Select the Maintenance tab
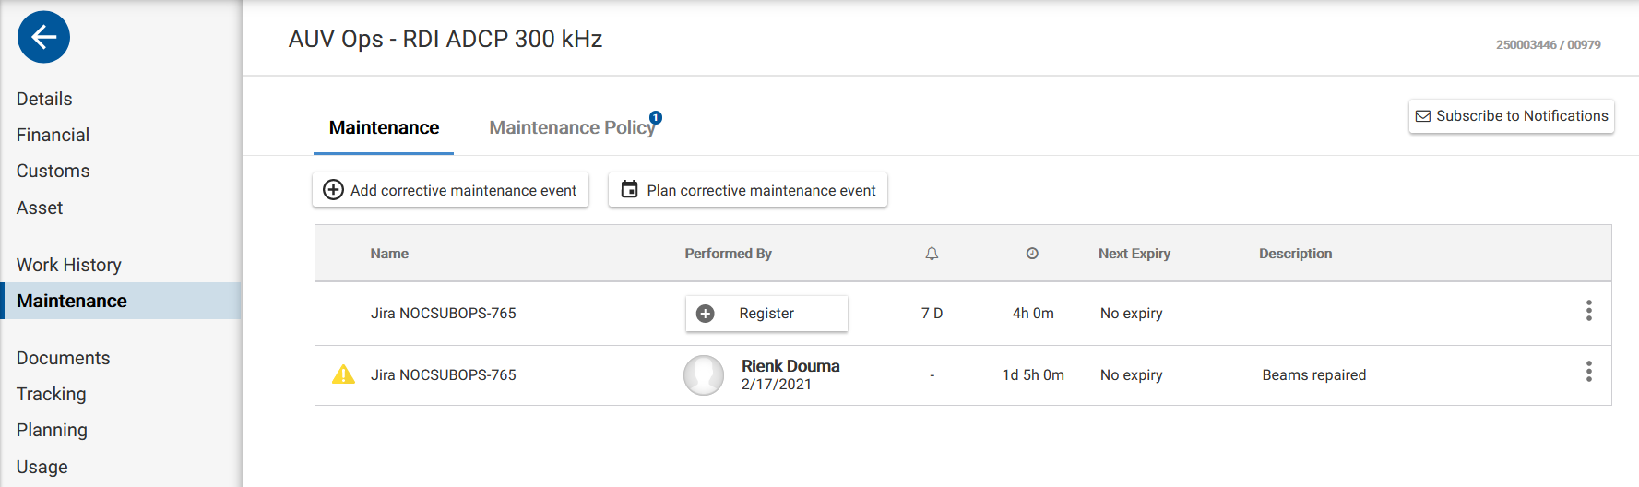Viewport: 1639px width, 487px height. tap(384, 128)
